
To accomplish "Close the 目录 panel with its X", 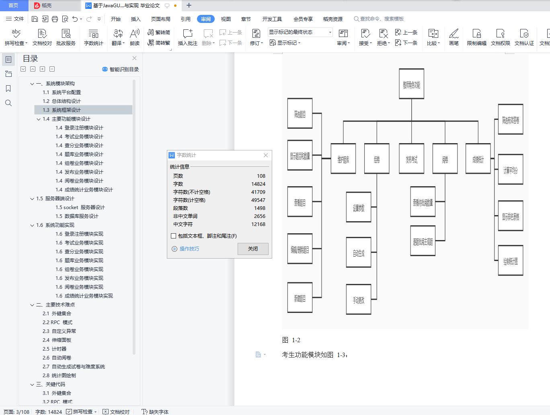I will (135, 58).
